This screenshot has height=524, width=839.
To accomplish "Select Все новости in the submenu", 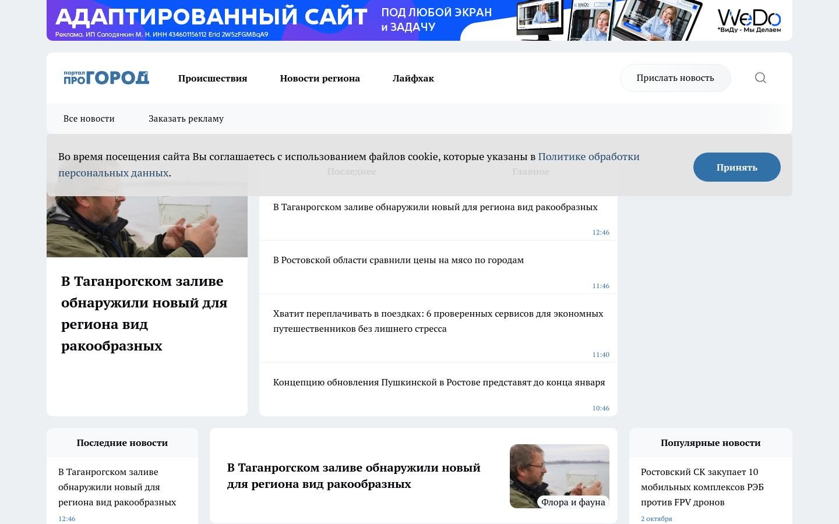I will point(89,119).
